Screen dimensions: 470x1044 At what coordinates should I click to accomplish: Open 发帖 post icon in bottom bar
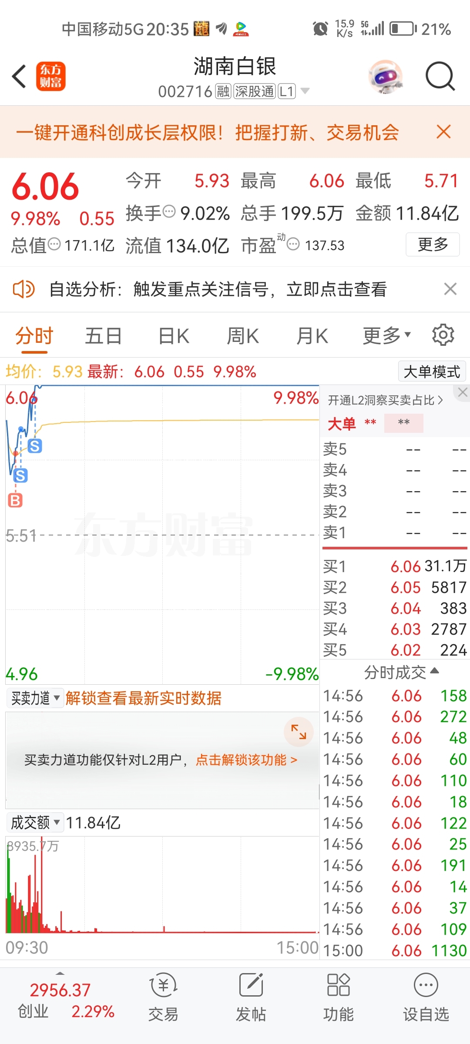pos(251,998)
